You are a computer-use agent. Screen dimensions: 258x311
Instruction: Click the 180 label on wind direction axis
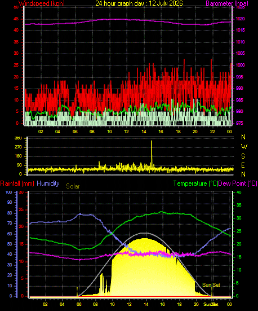(x=18, y=156)
